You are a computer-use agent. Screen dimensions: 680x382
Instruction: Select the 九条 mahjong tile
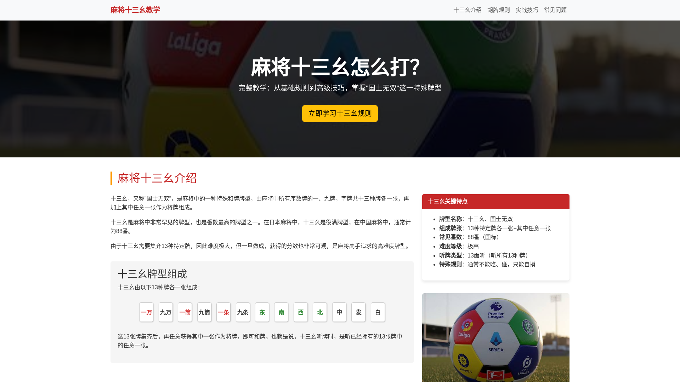(243, 312)
